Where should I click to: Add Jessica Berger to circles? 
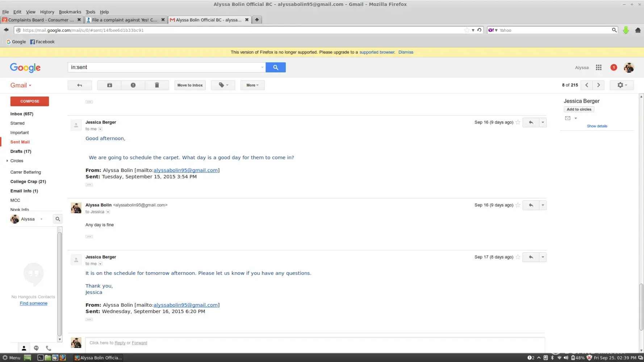click(579, 109)
